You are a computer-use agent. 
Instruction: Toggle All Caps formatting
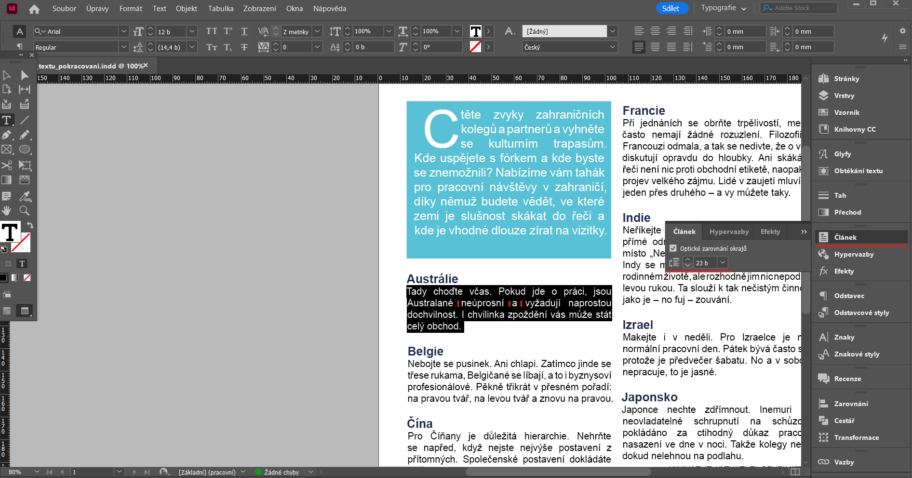[212, 31]
